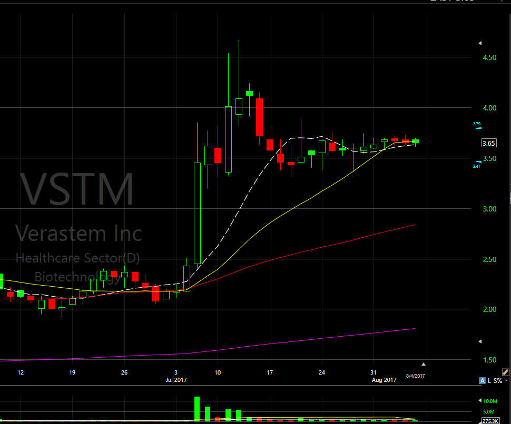
Task: Select the 3.65 current price label
Action: 489,143
